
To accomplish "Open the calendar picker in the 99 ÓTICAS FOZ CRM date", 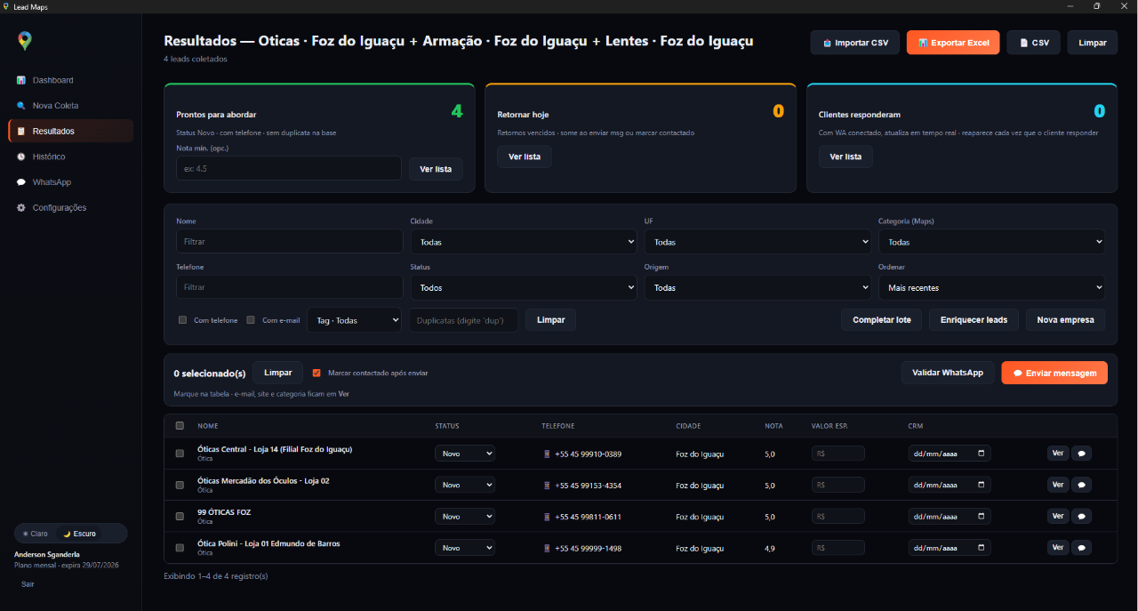I will coord(982,516).
